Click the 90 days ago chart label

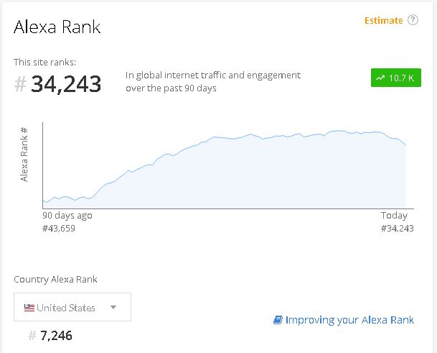pyautogui.click(x=67, y=215)
